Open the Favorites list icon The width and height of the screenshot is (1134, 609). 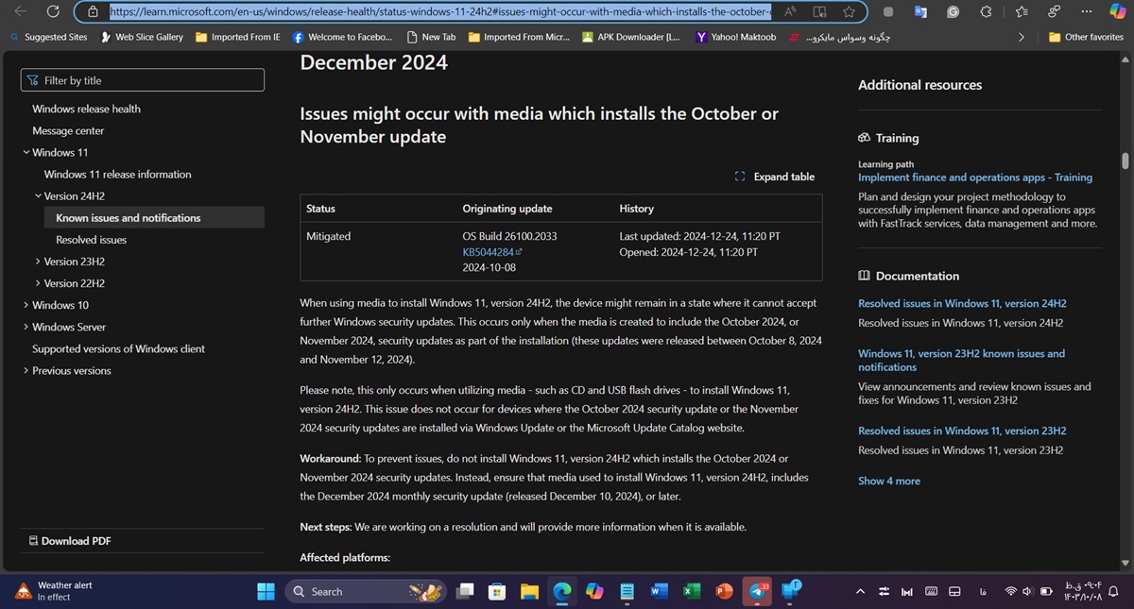coord(1021,11)
